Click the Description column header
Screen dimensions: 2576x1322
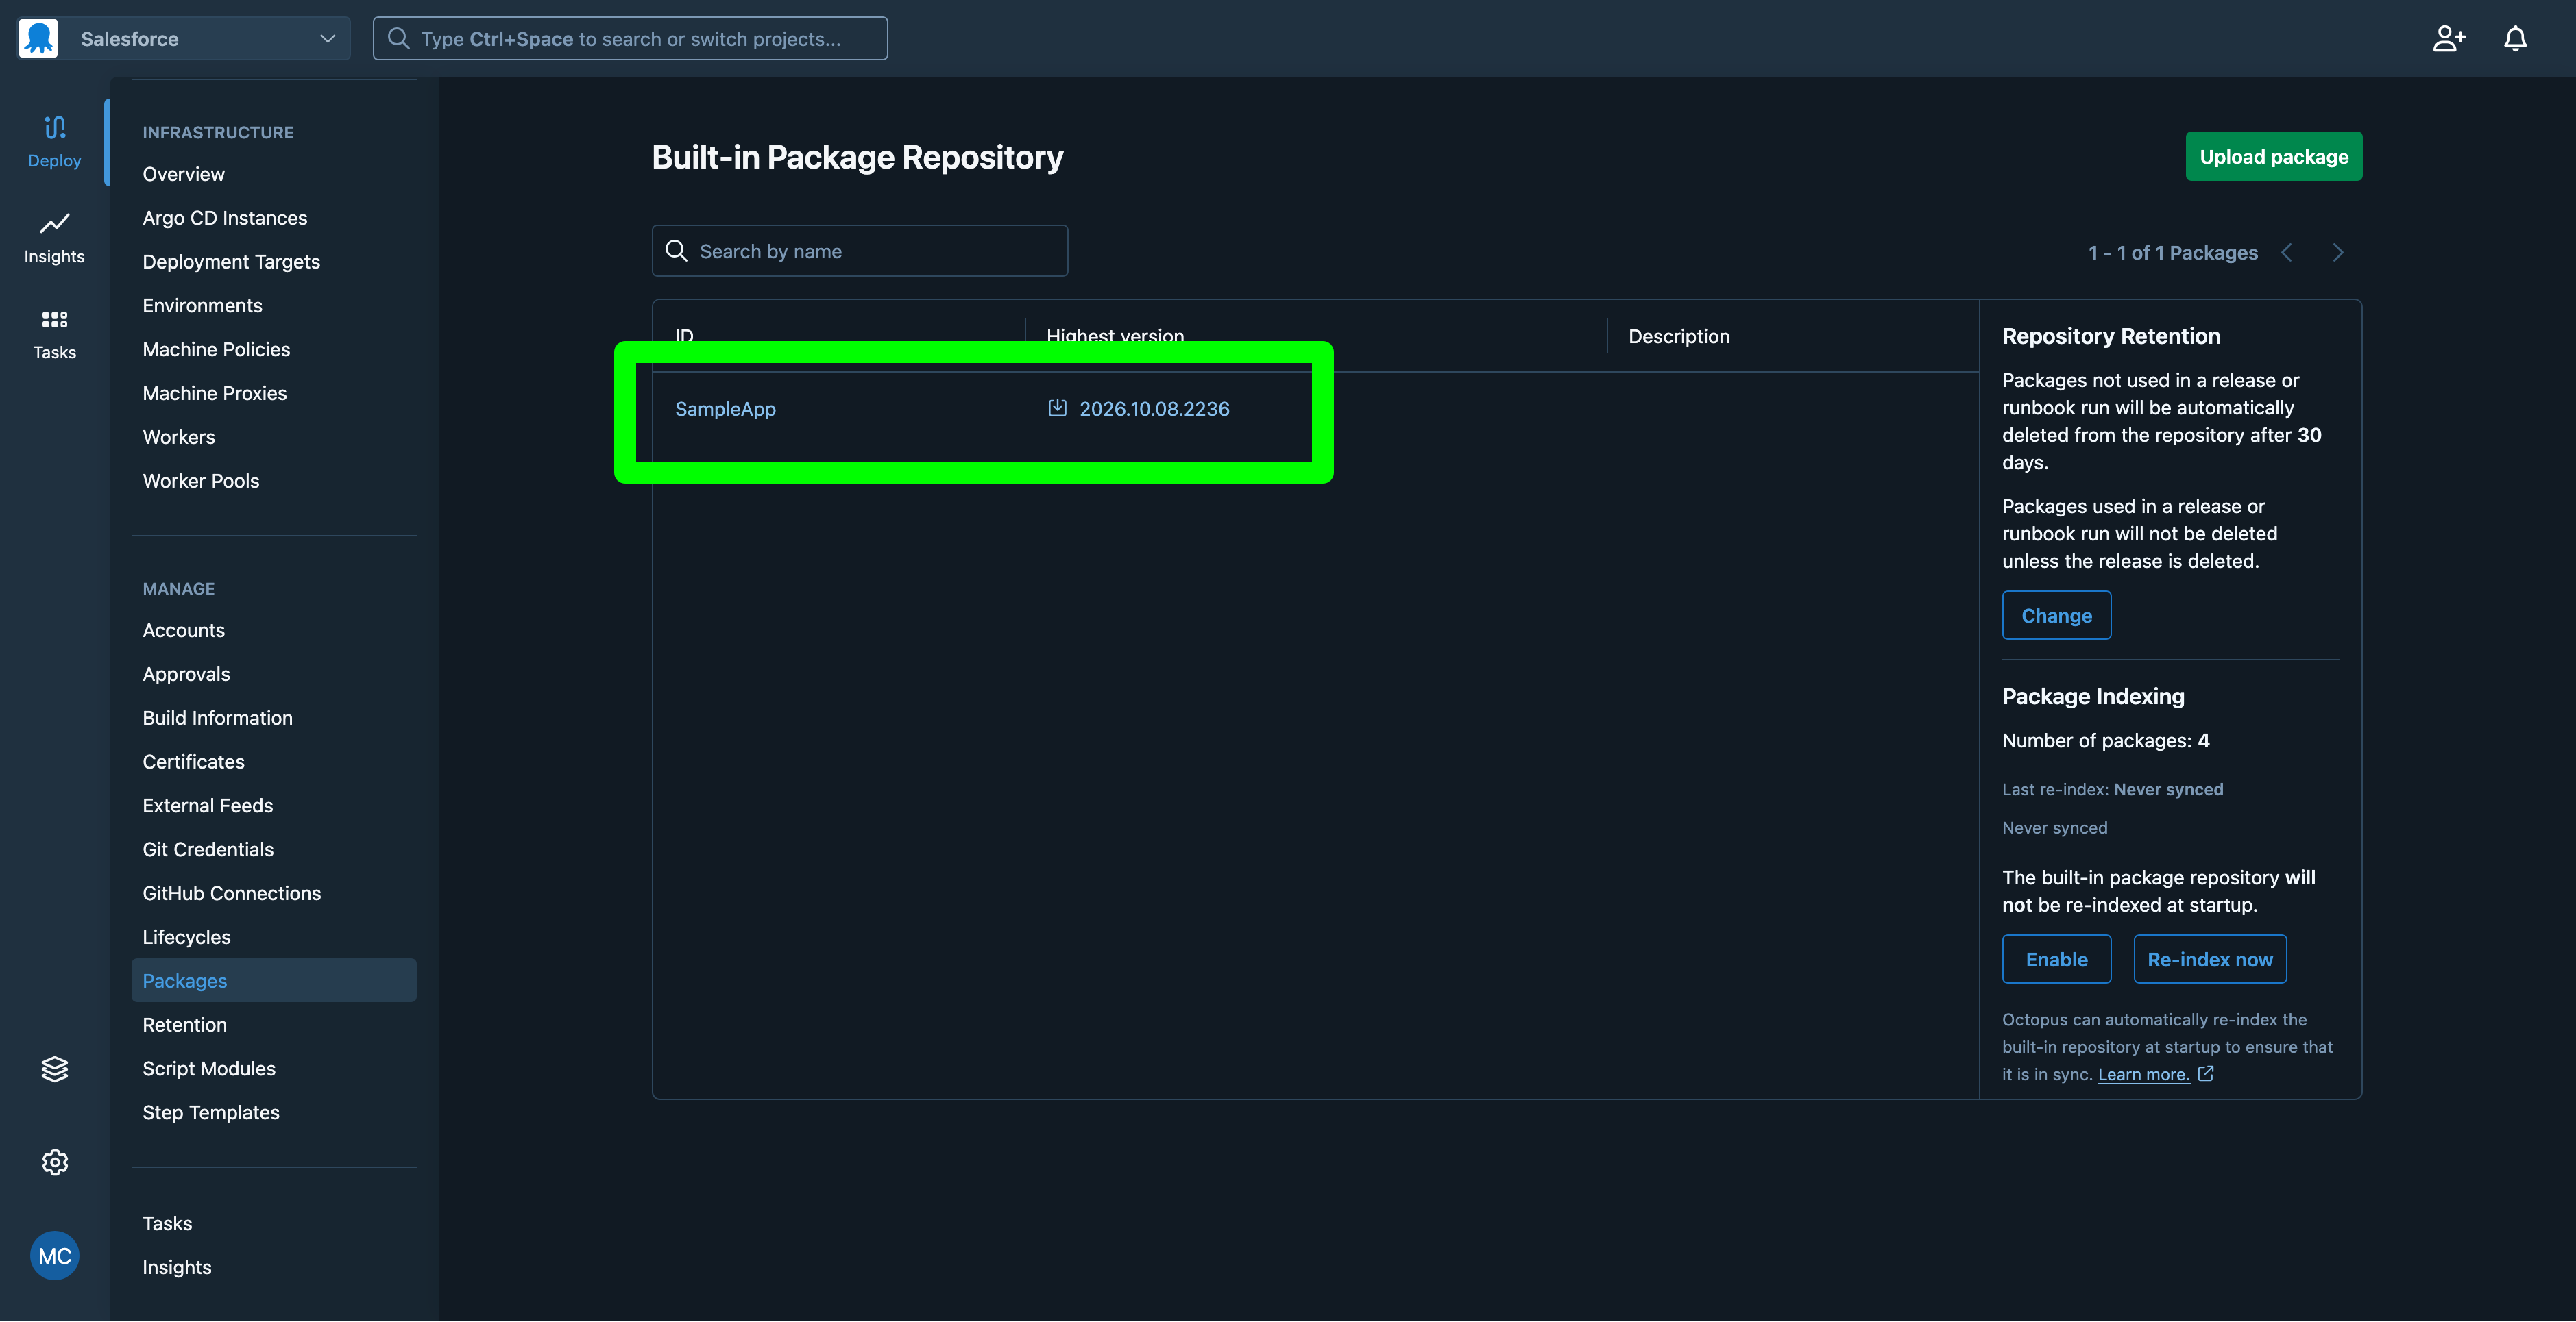1678,337
